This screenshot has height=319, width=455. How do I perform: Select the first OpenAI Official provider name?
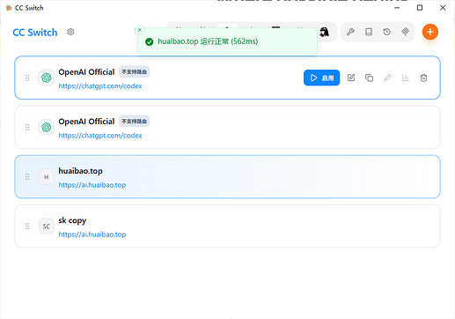click(86, 72)
